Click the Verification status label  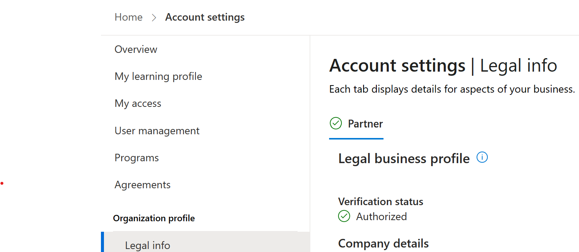(x=380, y=201)
